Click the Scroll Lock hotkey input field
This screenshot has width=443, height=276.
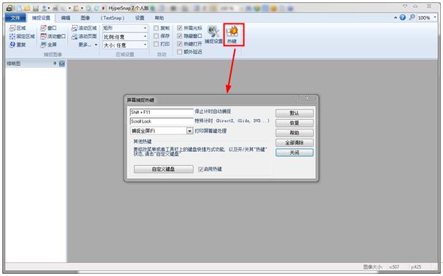click(162, 121)
